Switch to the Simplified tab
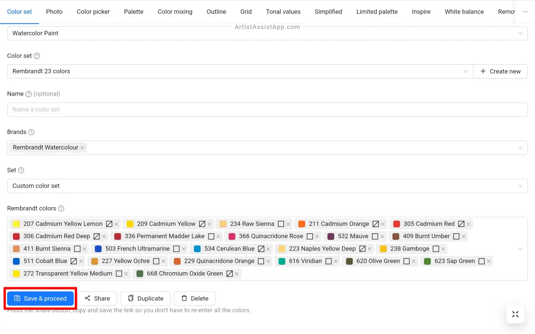The width and height of the screenshot is (535, 334). 329,12
